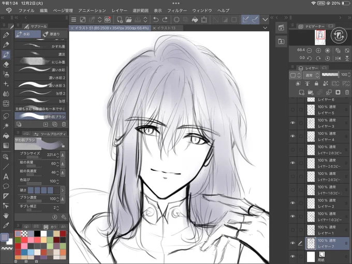Select the かすれ墨 brush

(40, 46)
